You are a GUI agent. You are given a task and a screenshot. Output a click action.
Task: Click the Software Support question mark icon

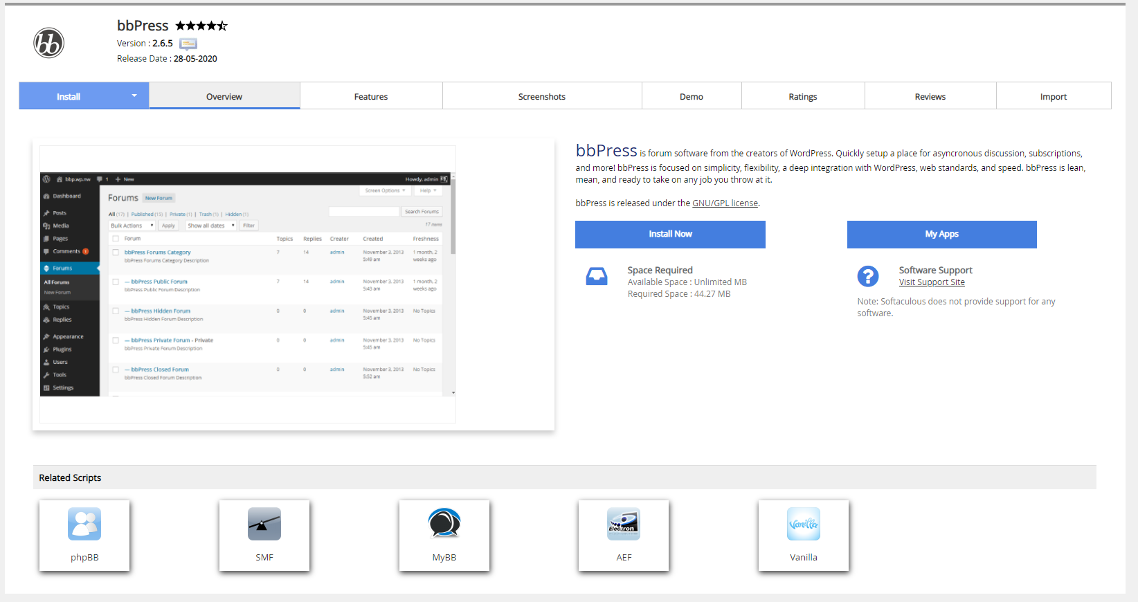tap(868, 276)
